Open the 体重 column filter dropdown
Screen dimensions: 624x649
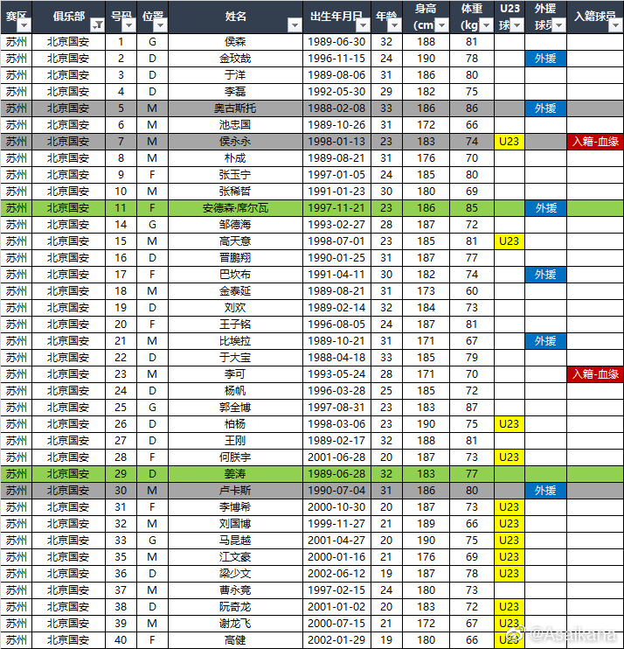click(x=486, y=26)
